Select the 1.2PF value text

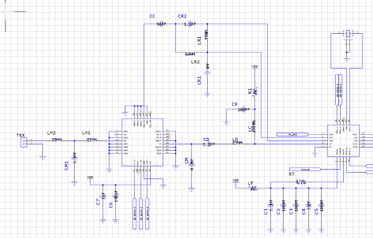[190, 24]
